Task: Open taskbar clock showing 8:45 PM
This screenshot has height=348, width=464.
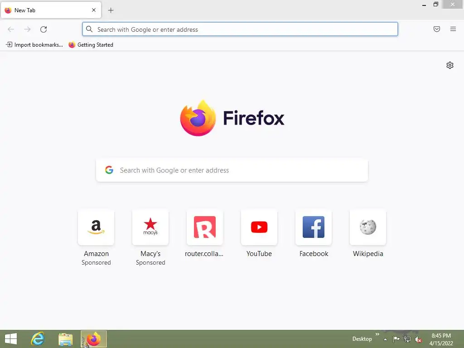Action: coord(441,339)
